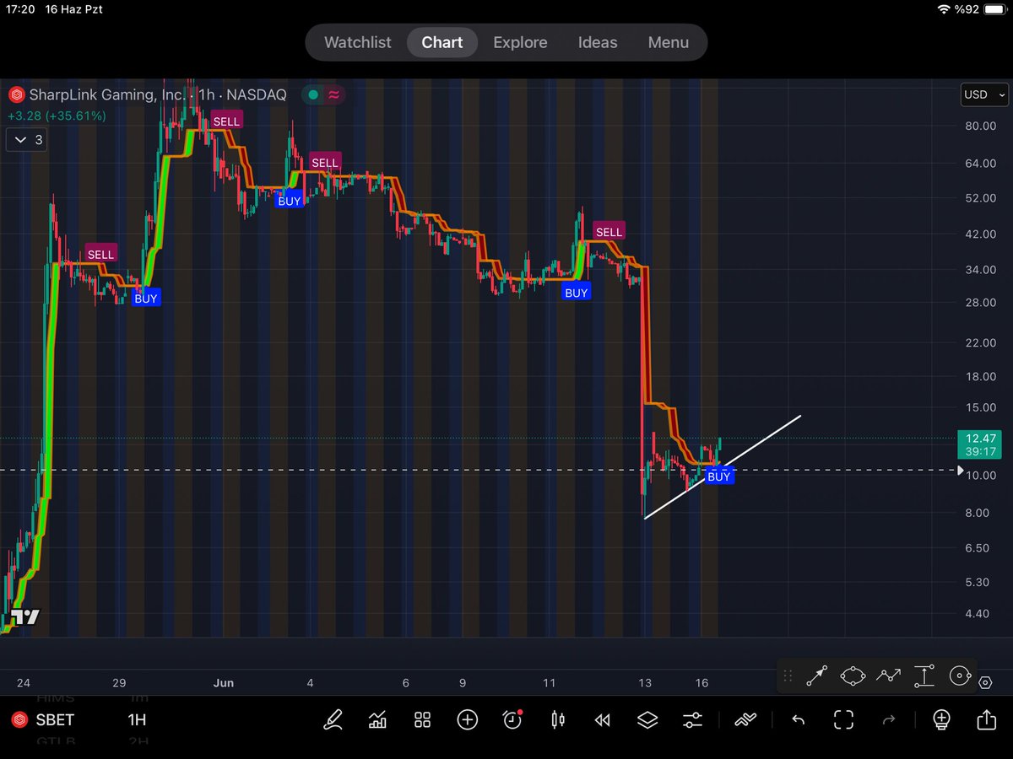
Task: Undo the last action
Action: (798, 719)
